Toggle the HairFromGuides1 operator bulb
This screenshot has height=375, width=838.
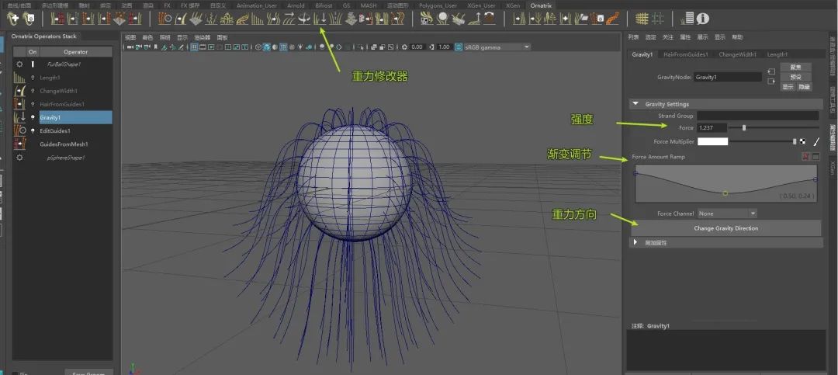pyautogui.click(x=33, y=104)
